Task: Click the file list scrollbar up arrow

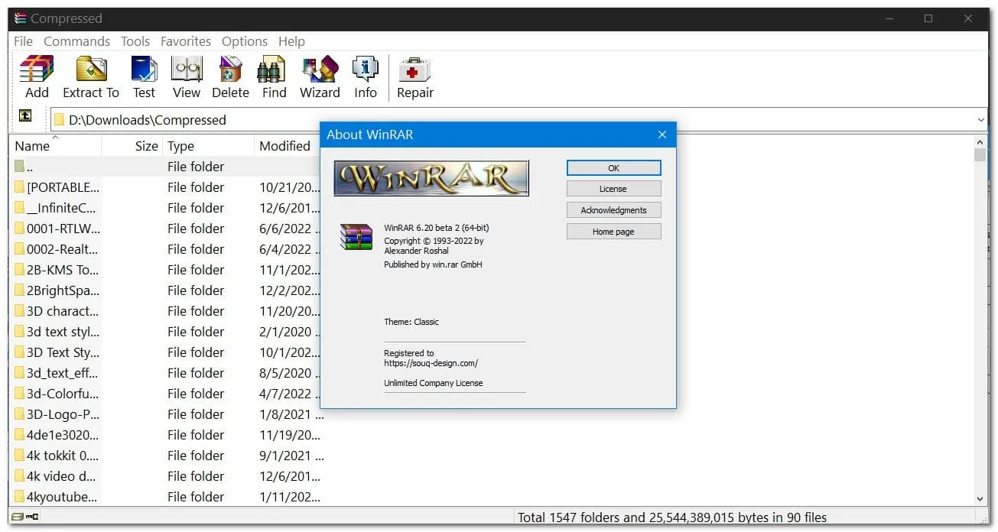Action: (980, 141)
